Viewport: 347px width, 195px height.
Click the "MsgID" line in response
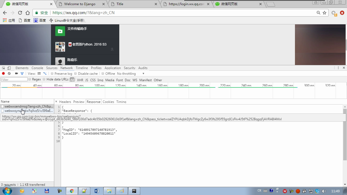[89, 130]
